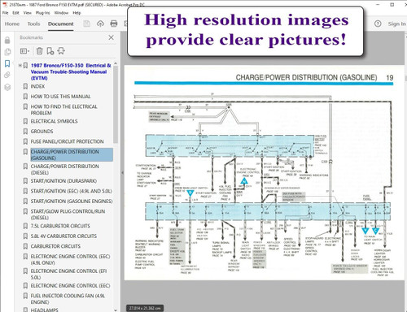407x312 pixels.
Task: Click bookmarks panel scroll up arrow
Action: point(116,63)
